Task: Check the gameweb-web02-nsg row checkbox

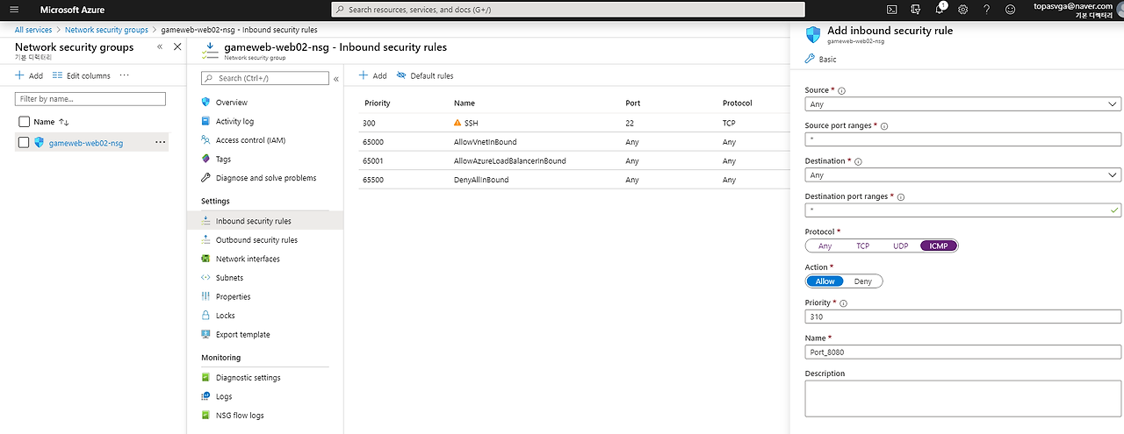Action: [x=24, y=142]
